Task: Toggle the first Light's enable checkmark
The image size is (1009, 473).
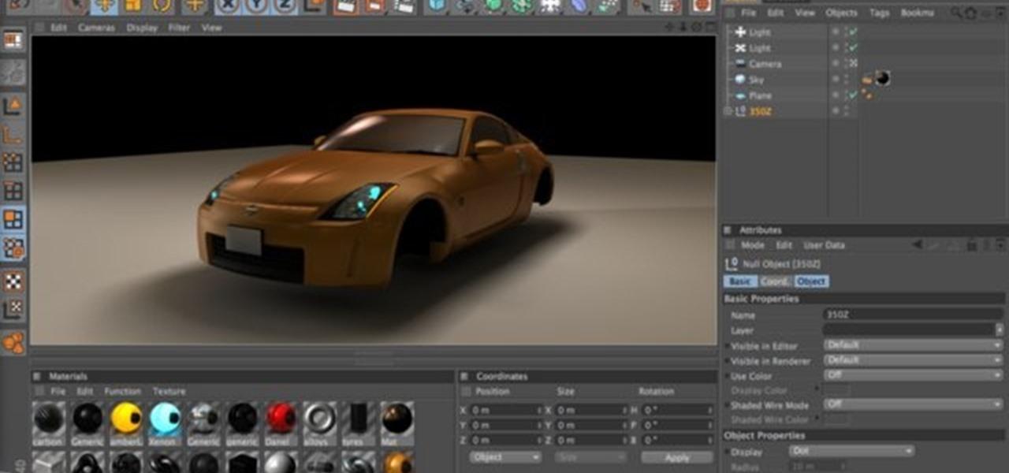Action: point(853,32)
